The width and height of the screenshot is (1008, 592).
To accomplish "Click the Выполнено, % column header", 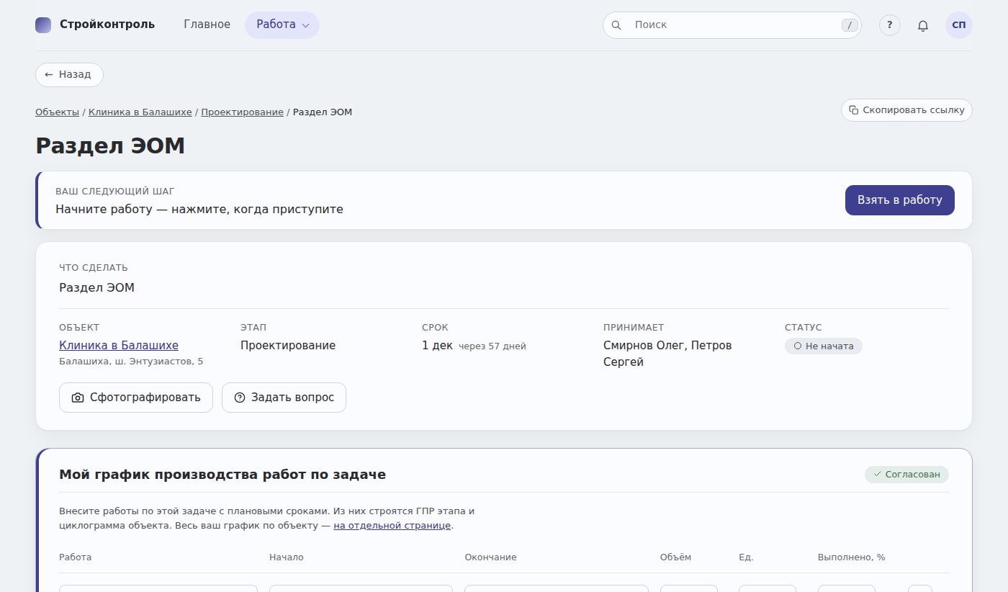I will click(x=851, y=557).
